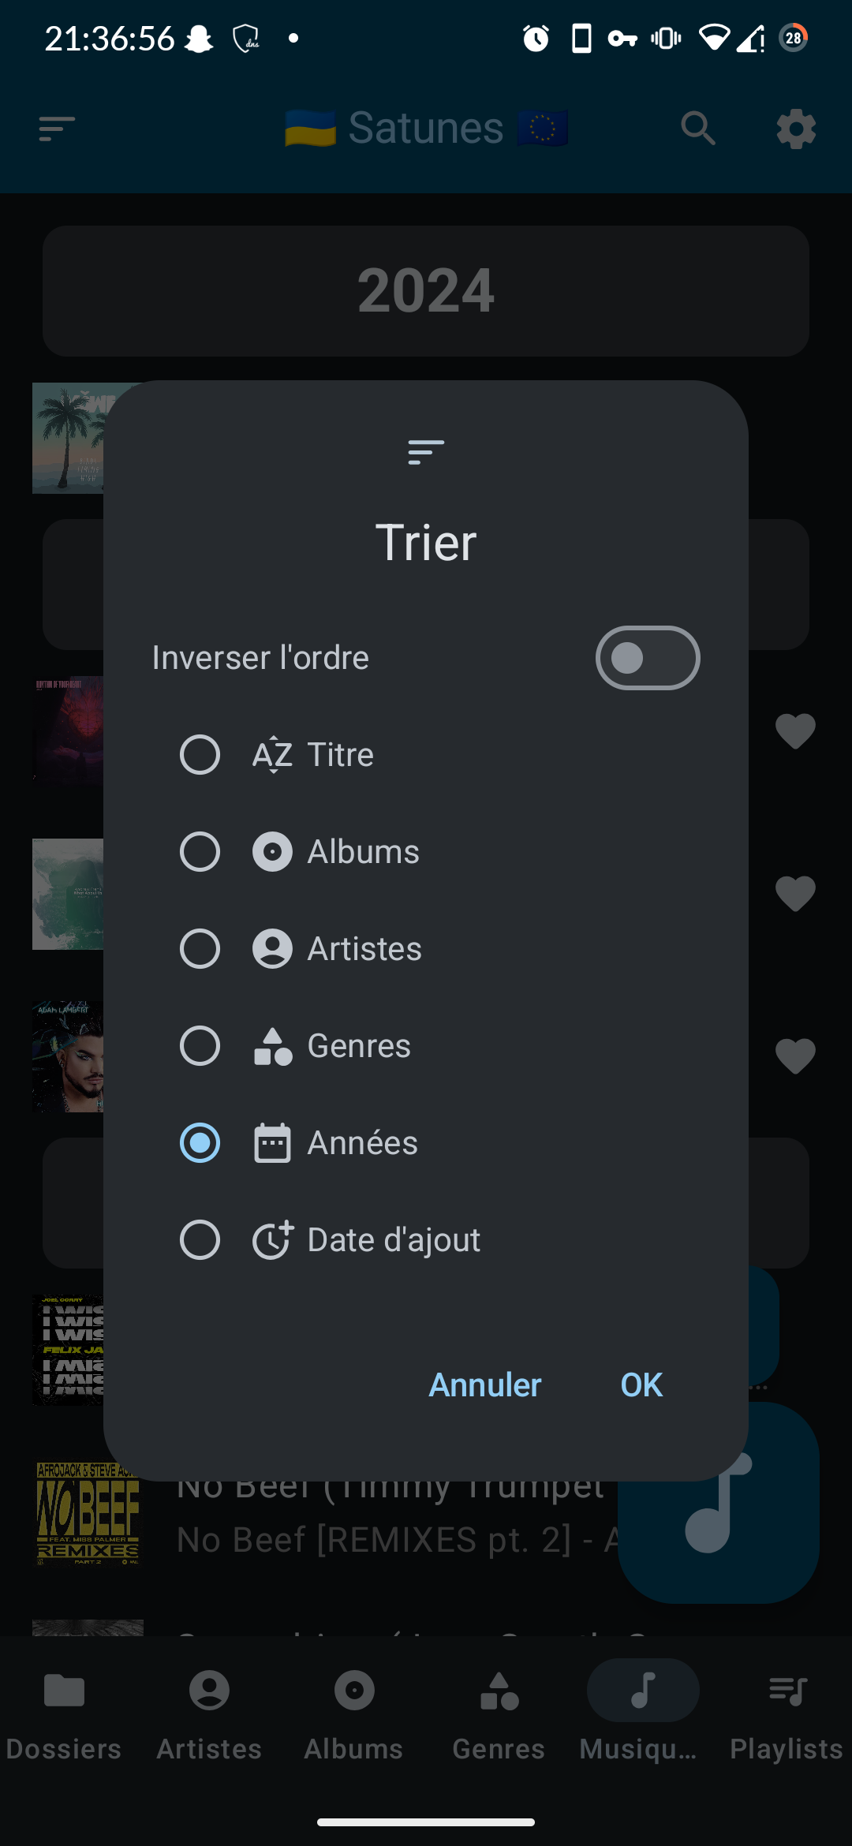Image resolution: width=852 pixels, height=1846 pixels.
Task: Open search with the magnifier icon
Action: (x=698, y=129)
